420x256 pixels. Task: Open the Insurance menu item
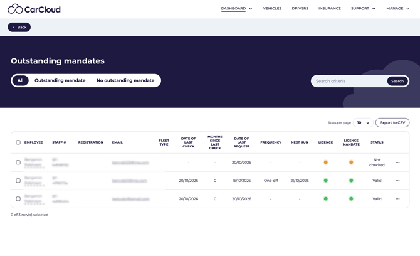coord(330,9)
